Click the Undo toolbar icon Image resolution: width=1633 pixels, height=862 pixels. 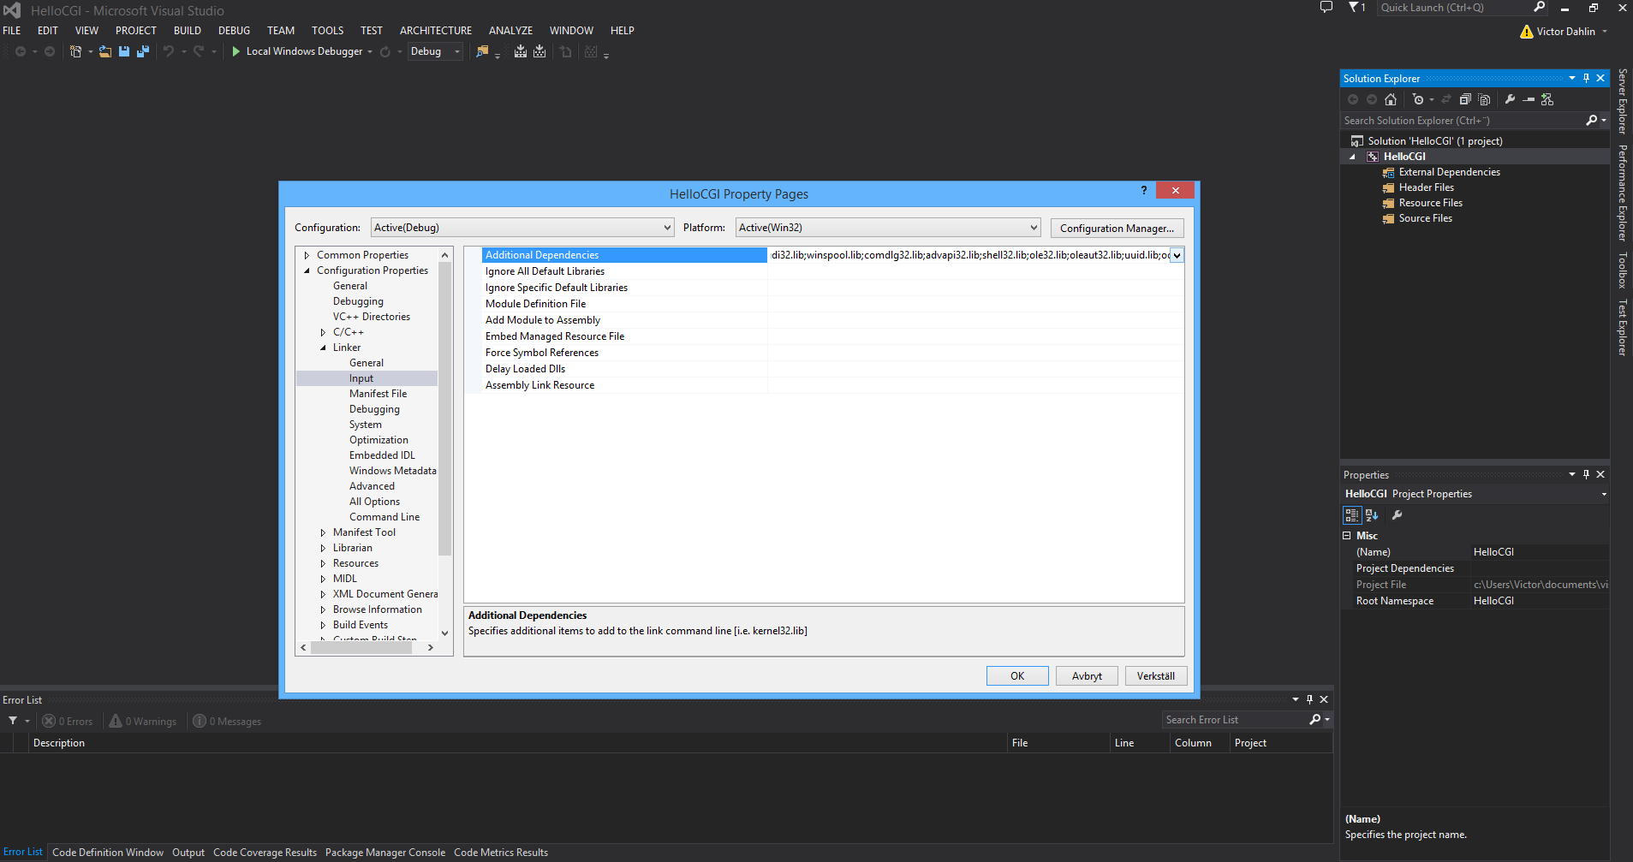click(169, 51)
